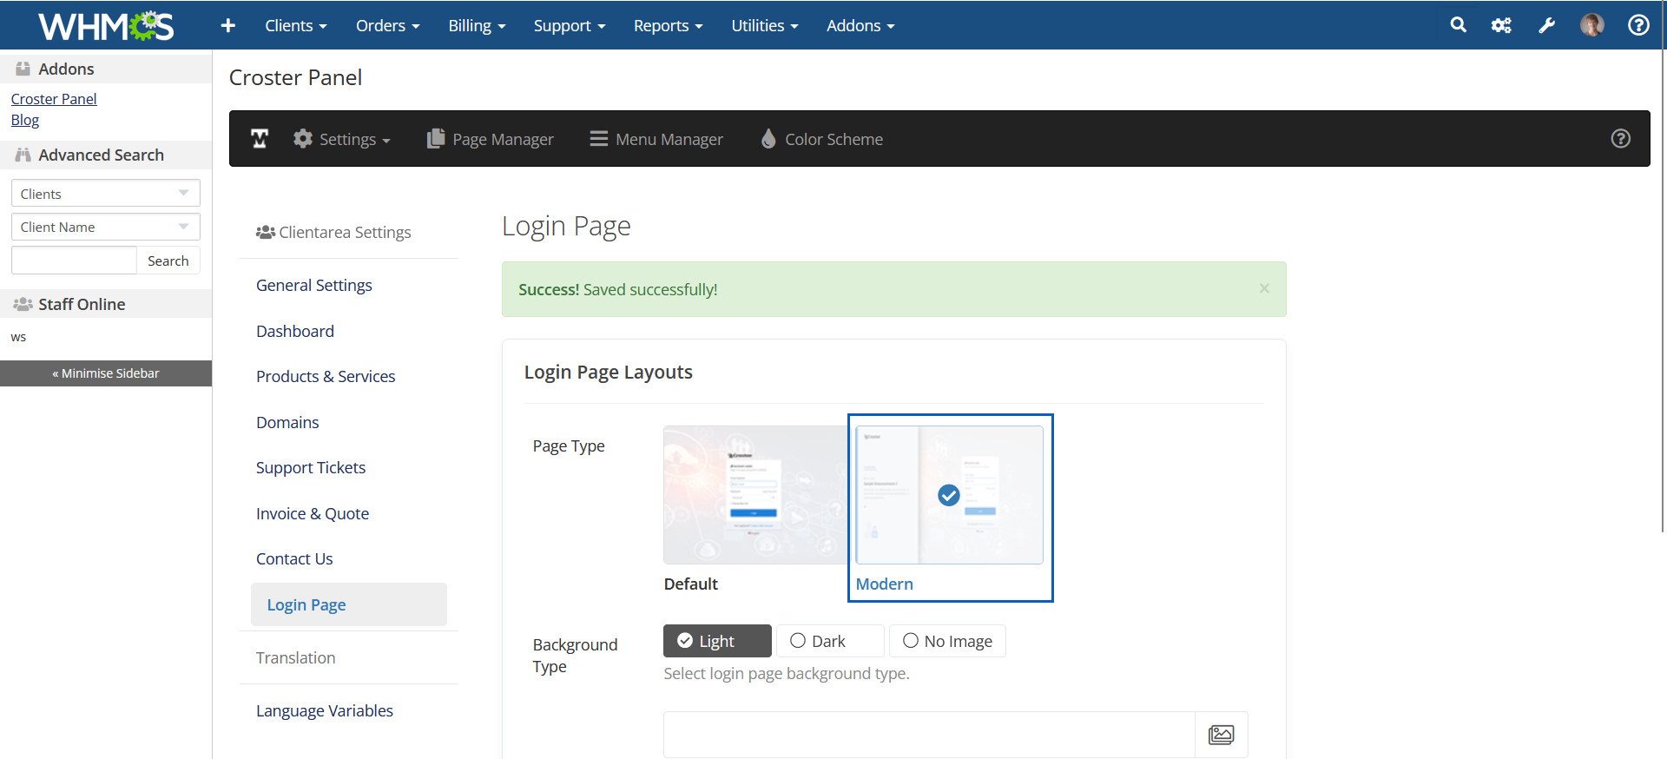Open the search magnifier icon in header

[1458, 25]
